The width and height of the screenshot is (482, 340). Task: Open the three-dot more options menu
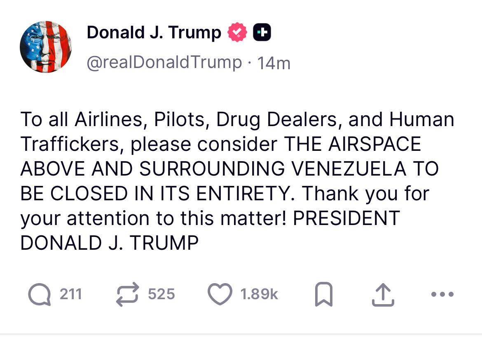click(x=442, y=295)
